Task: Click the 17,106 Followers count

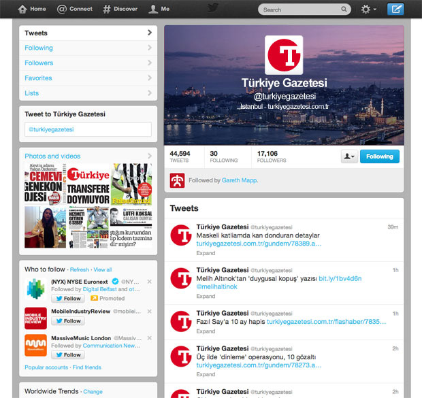Action: 272,156
